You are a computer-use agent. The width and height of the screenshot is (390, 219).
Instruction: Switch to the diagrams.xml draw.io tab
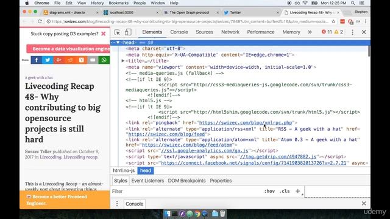coord(71,12)
